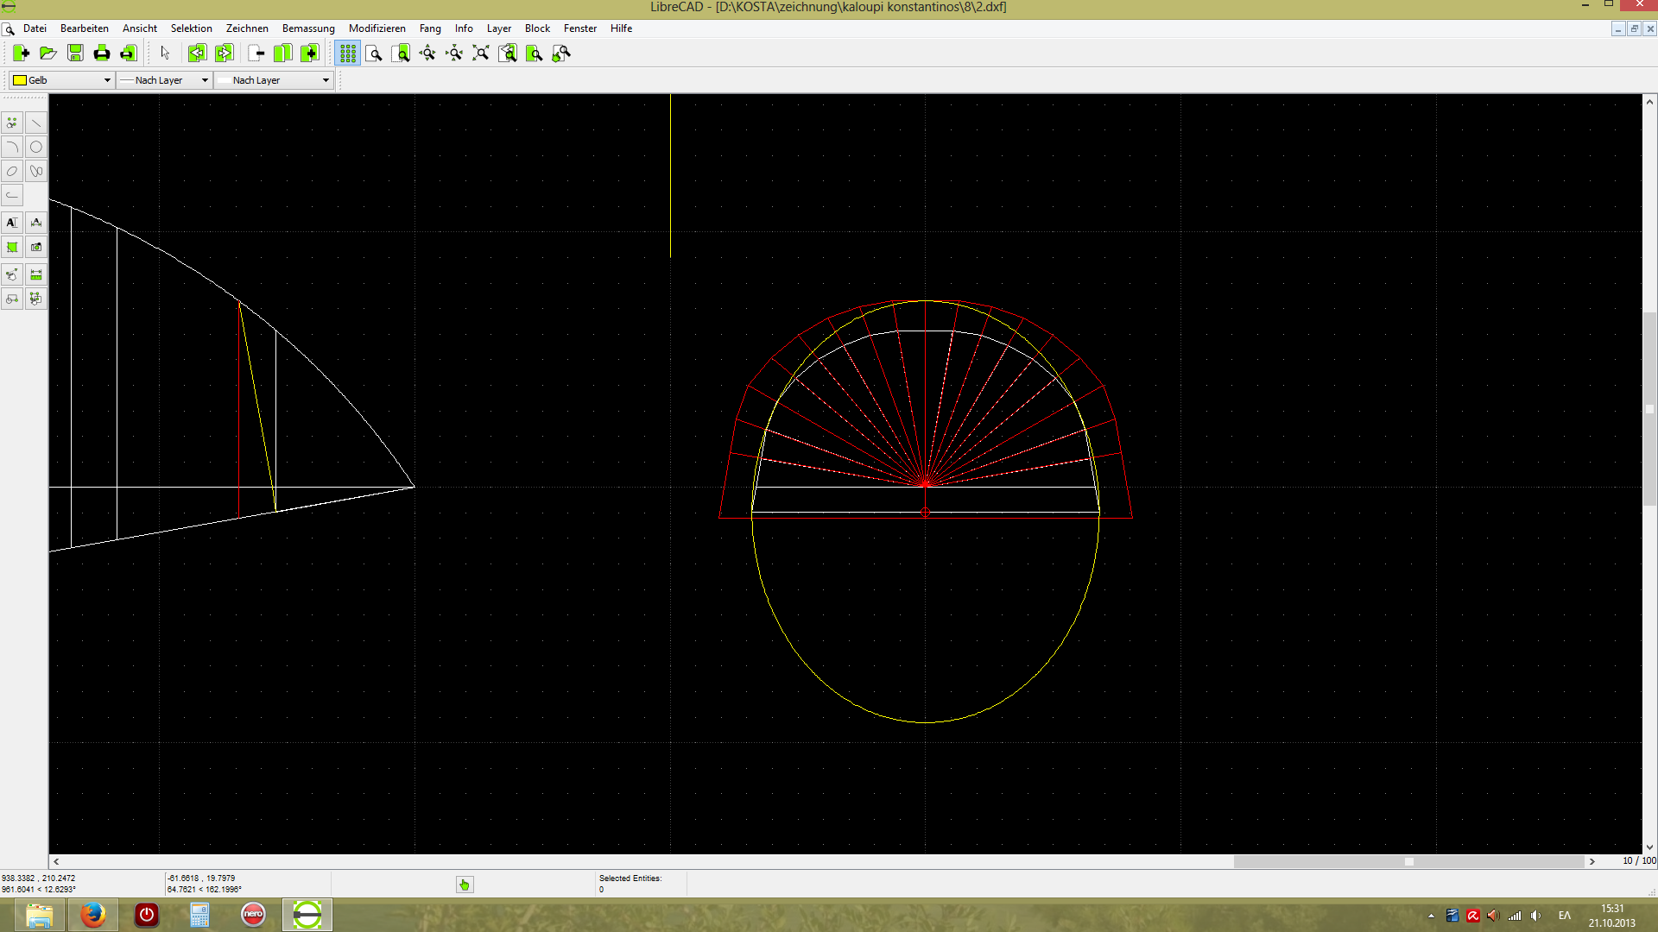The height and width of the screenshot is (932, 1658).
Task: Click the vertical scrollbar down arrow
Action: [x=1649, y=847]
